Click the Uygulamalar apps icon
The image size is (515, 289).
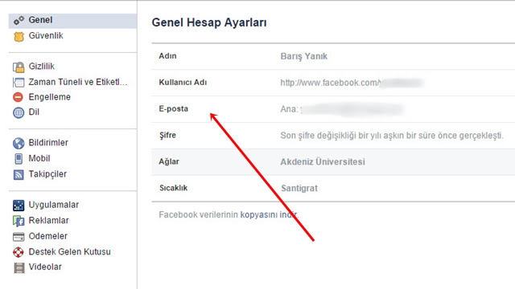pyautogui.click(x=19, y=206)
